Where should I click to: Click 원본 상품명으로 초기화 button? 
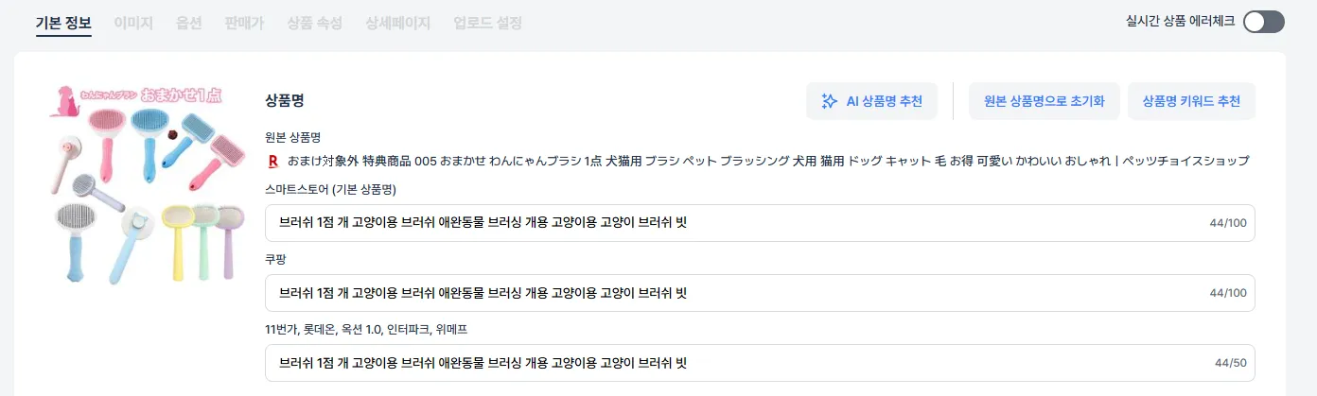pyautogui.click(x=1045, y=101)
